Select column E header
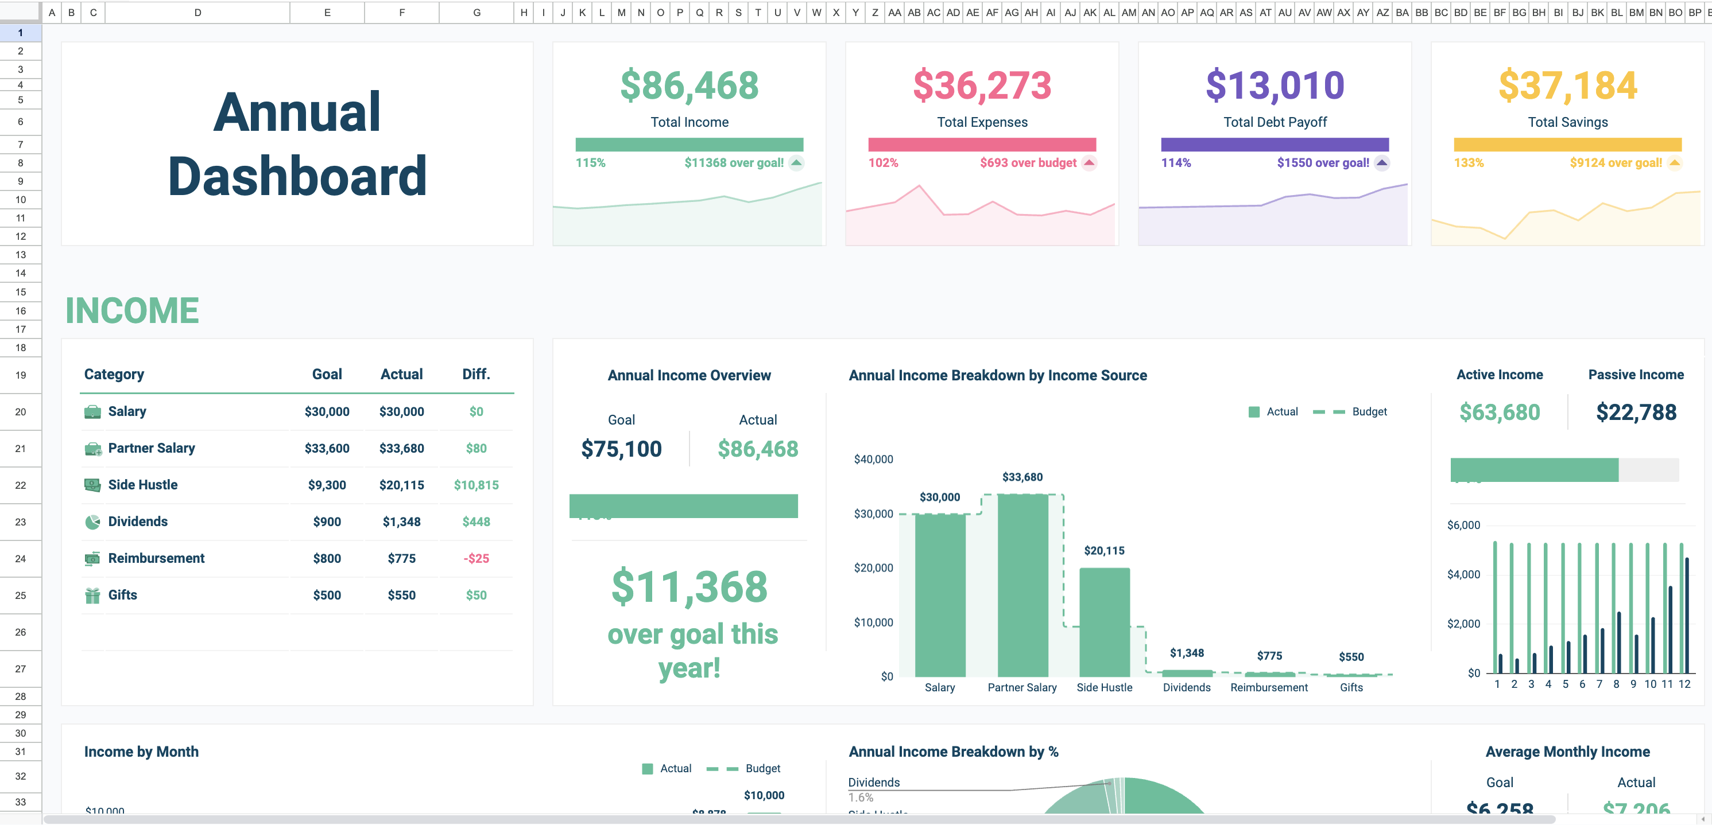 tap(327, 12)
